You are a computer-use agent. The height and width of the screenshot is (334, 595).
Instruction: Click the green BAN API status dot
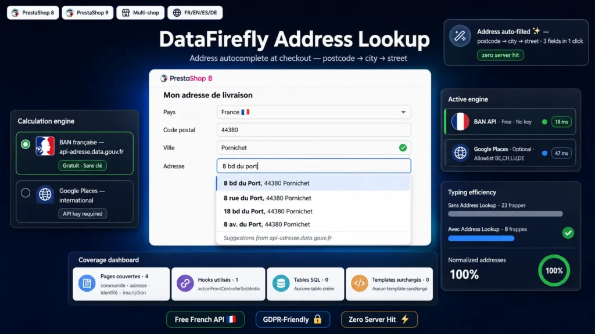544,122
